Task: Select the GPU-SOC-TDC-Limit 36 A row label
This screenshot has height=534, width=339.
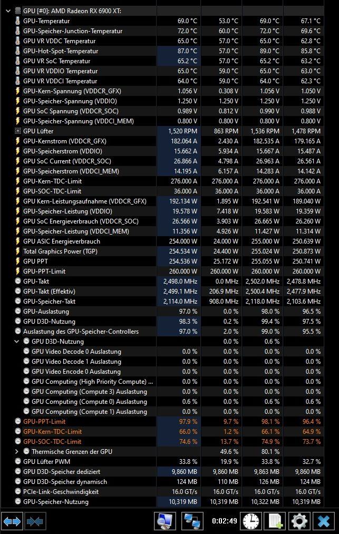Action: tap(52, 191)
